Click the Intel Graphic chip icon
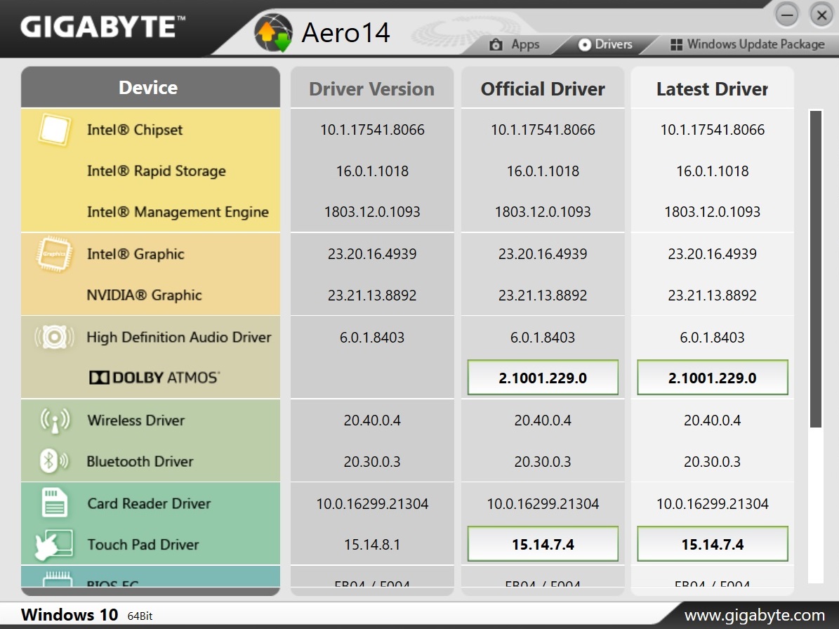Viewport: 839px width, 629px height. tap(54, 255)
